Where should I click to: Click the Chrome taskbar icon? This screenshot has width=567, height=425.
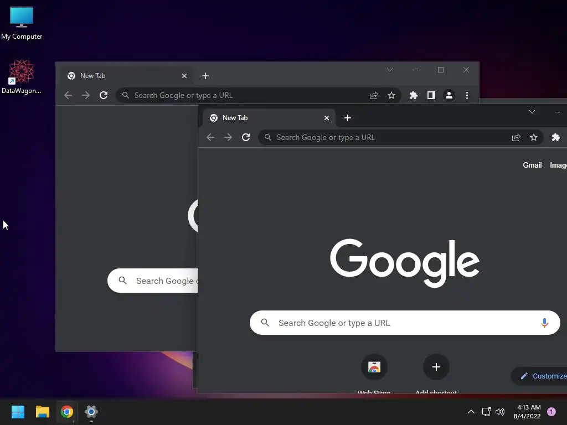67,412
